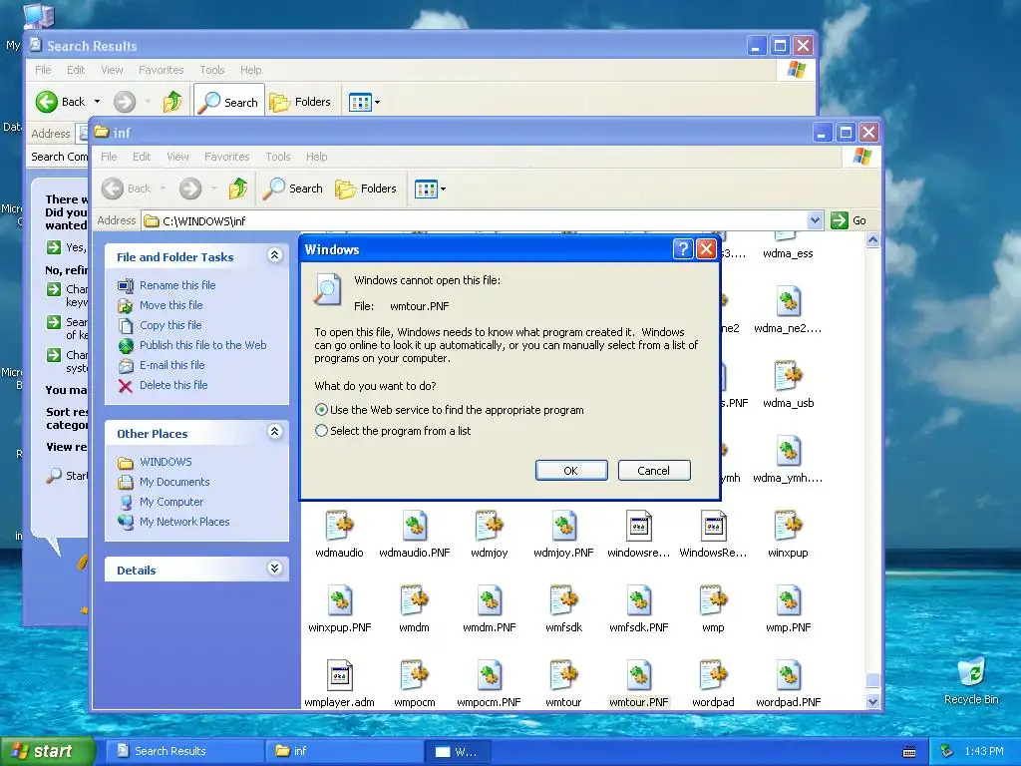Select the wmfsdk file icon

pyautogui.click(x=564, y=600)
